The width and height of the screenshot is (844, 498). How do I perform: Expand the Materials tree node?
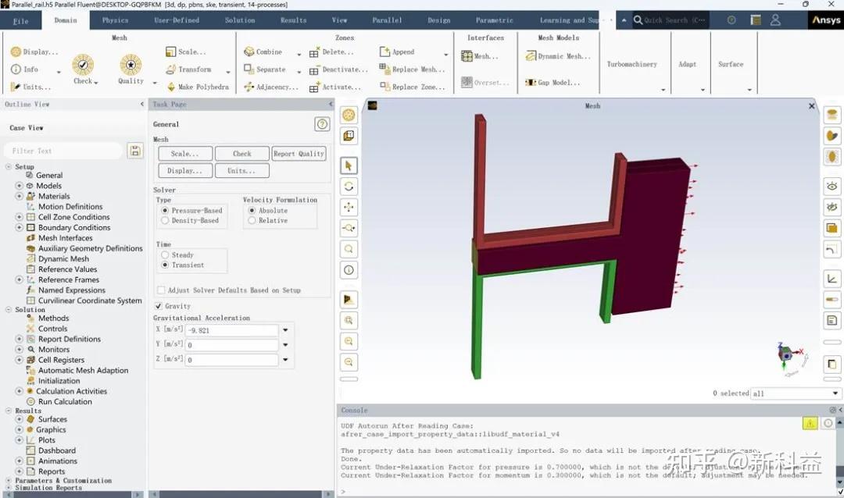click(20, 196)
